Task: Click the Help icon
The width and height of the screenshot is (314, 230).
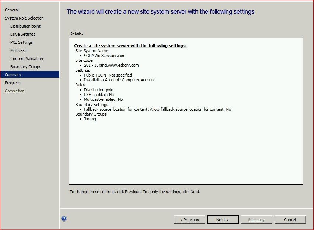Action: [x=64, y=219]
